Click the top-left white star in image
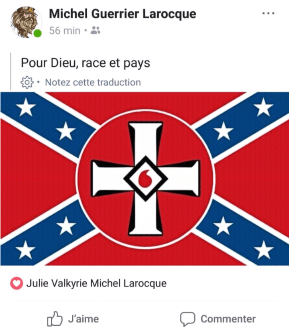 coord(26,107)
